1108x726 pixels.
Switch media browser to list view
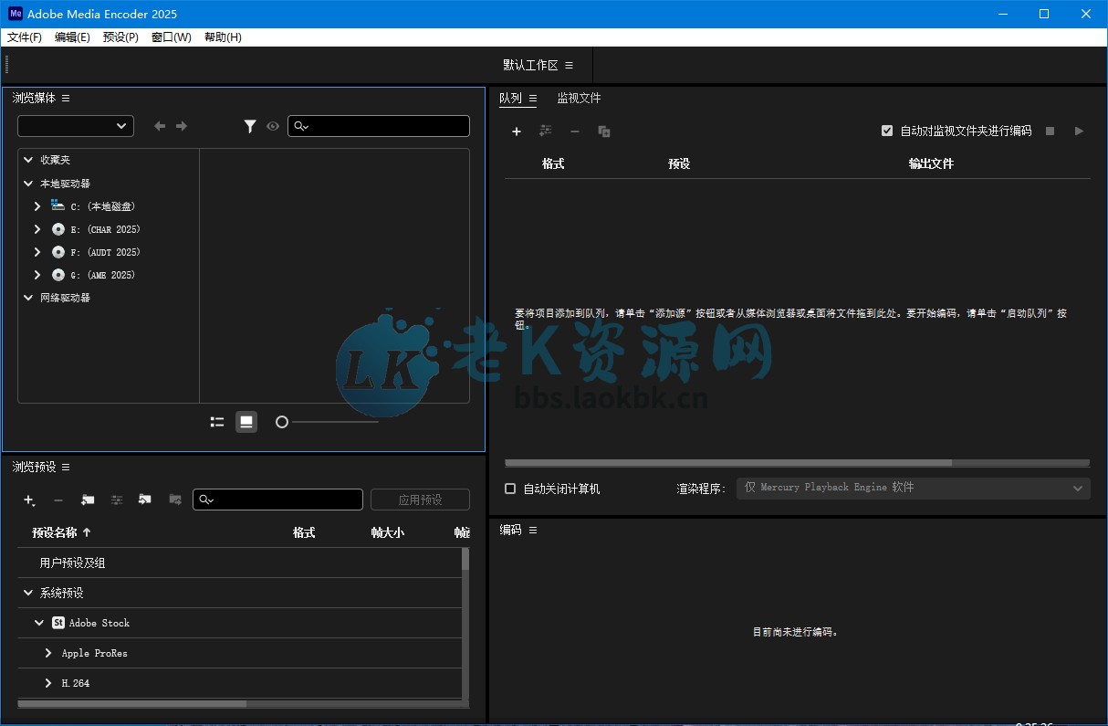coord(217,422)
